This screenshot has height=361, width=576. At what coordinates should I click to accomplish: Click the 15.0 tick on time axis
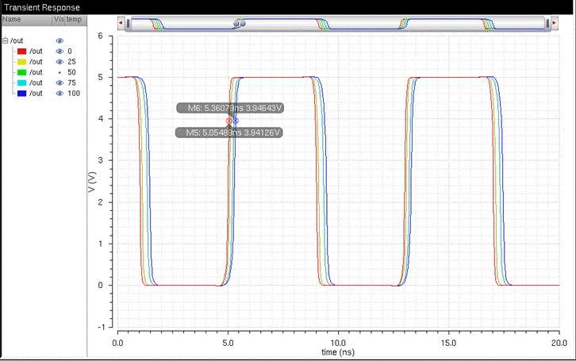448,343
